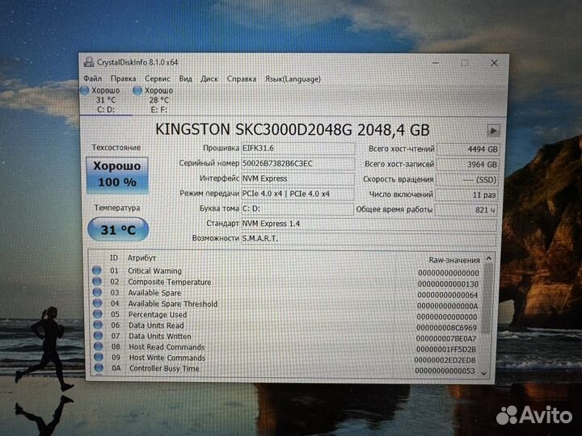This screenshot has height=436, width=582.
Task: Click scroll up arrow of attribute list
Action: pyautogui.click(x=489, y=259)
